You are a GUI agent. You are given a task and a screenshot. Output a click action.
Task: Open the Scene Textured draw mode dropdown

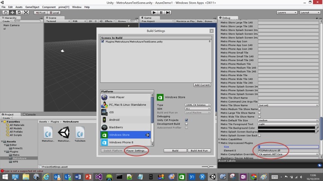(58, 21)
